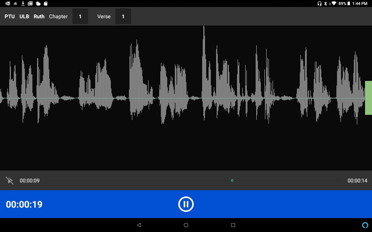Click the download arrow notification icon
This screenshot has height=232, width=372.
(23, 3)
